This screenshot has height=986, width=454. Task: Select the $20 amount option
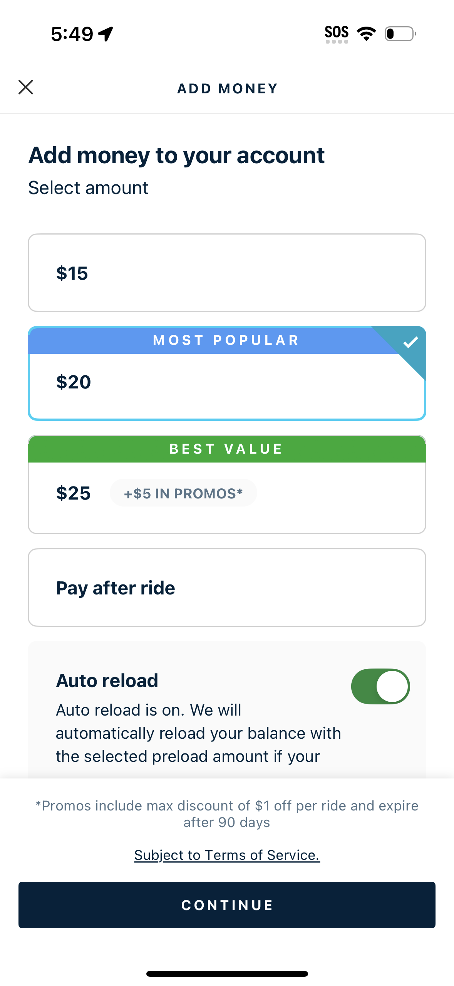pyautogui.click(x=227, y=386)
